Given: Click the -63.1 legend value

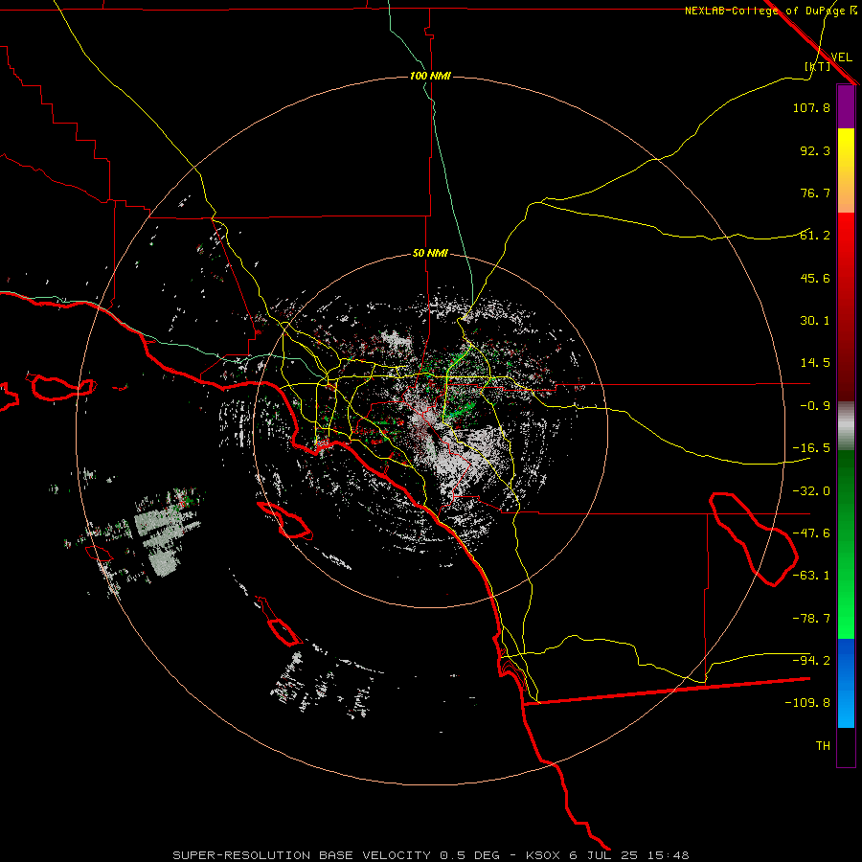Looking at the screenshot, I should (x=811, y=576).
